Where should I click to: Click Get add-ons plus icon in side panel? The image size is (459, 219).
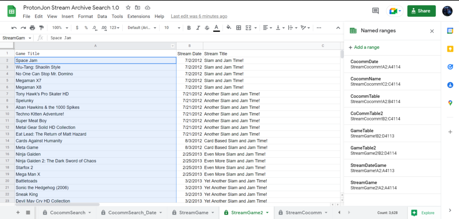[450, 132]
